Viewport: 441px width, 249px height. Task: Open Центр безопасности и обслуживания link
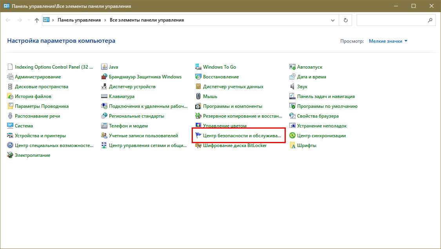point(242,136)
